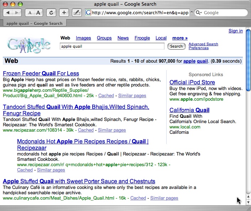Image resolution: width=251 pixels, height=211 pixels.
Task: Open the News search tab
Action: 123,38
